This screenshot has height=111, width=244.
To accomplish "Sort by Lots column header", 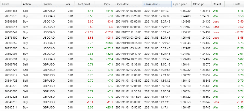I will click(67, 4).
